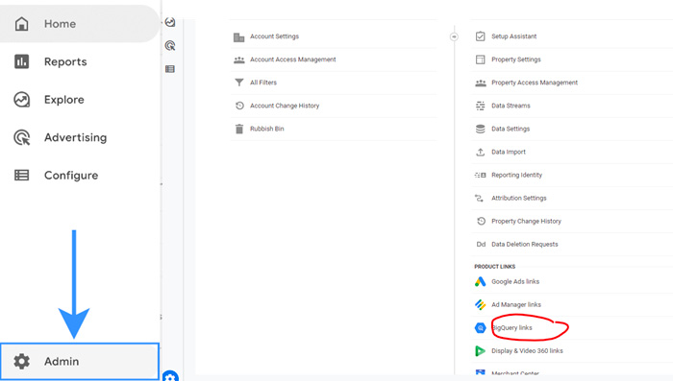673x381 pixels.
Task: Click the BigQuery hexagon icon
Action: [481, 328]
